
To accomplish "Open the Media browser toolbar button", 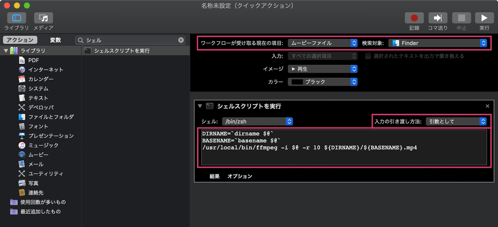I will (43, 18).
